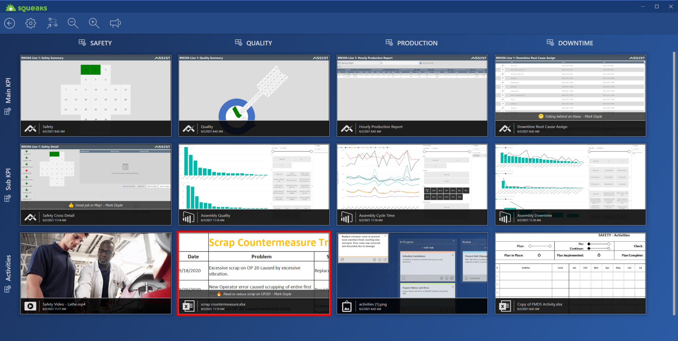Image resolution: width=678 pixels, height=341 pixels.
Task: Open the Squeaks settings gear icon
Action: [x=31, y=23]
